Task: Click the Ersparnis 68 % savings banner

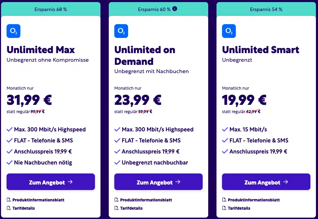Action: click(51, 9)
